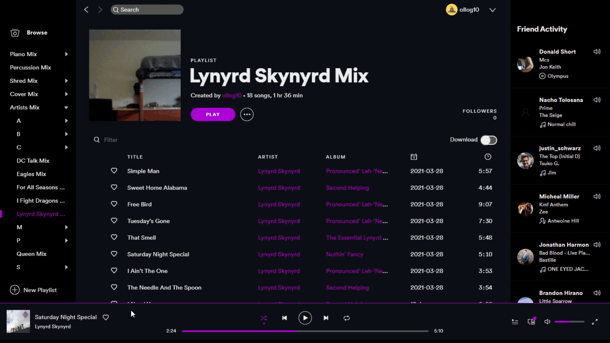
Task: Skip to the previous track
Action: (x=284, y=318)
